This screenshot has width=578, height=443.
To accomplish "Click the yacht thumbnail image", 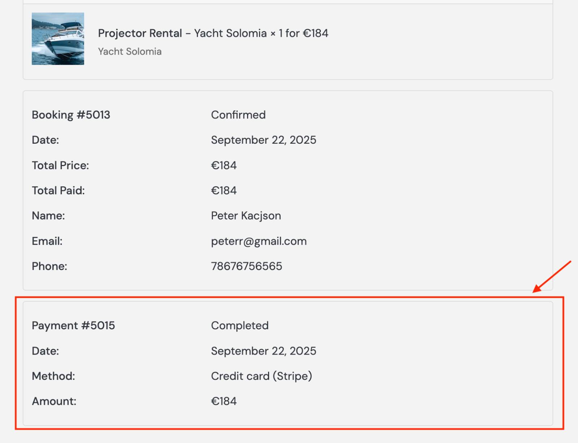I will (x=58, y=39).
